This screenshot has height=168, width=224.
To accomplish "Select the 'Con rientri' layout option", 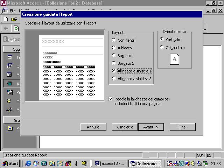I will click(x=124, y=40).
